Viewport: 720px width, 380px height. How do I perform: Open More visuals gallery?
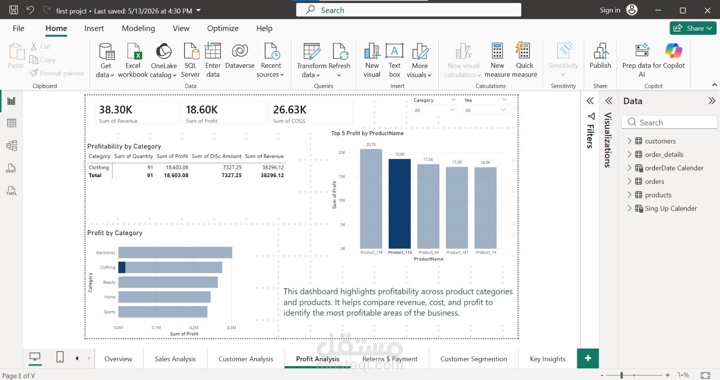click(x=419, y=61)
